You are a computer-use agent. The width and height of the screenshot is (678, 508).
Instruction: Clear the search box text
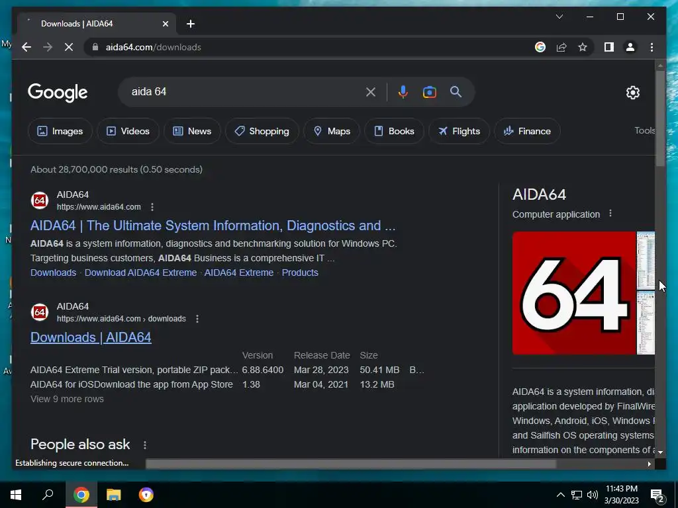[x=371, y=92]
